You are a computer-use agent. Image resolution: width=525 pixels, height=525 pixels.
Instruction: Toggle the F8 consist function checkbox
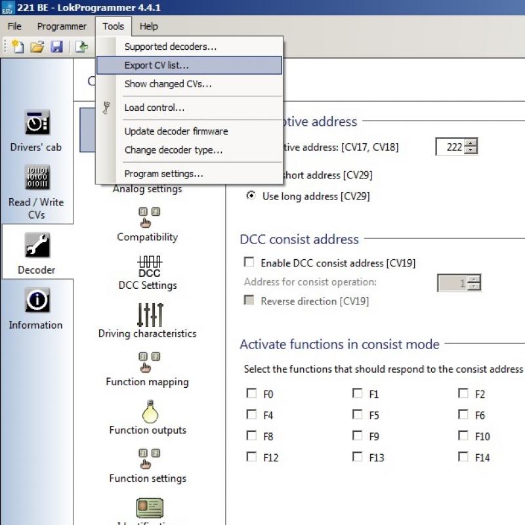coord(251,436)
